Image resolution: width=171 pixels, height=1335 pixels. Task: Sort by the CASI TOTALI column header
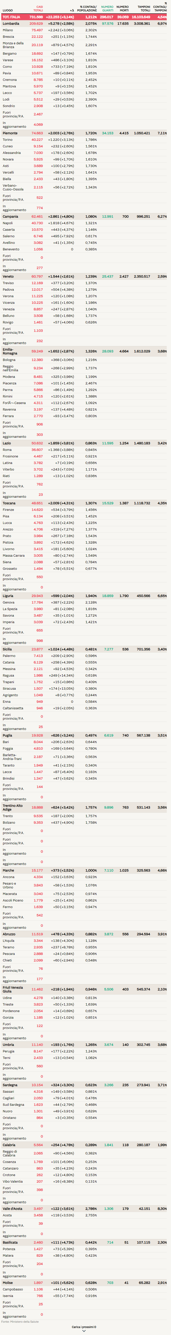pyautogui.click(x=38, y=9)
